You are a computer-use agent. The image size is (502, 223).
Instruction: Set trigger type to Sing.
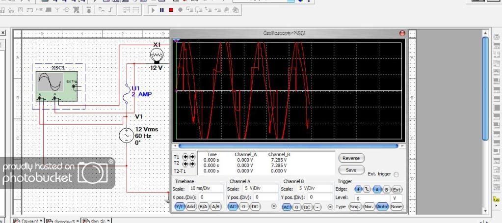click(x=355, y=207)
